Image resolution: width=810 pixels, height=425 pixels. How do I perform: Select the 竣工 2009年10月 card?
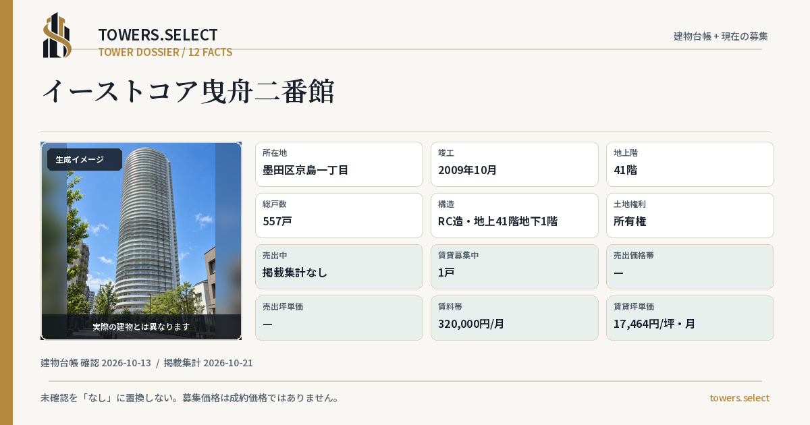click(514, 164)
